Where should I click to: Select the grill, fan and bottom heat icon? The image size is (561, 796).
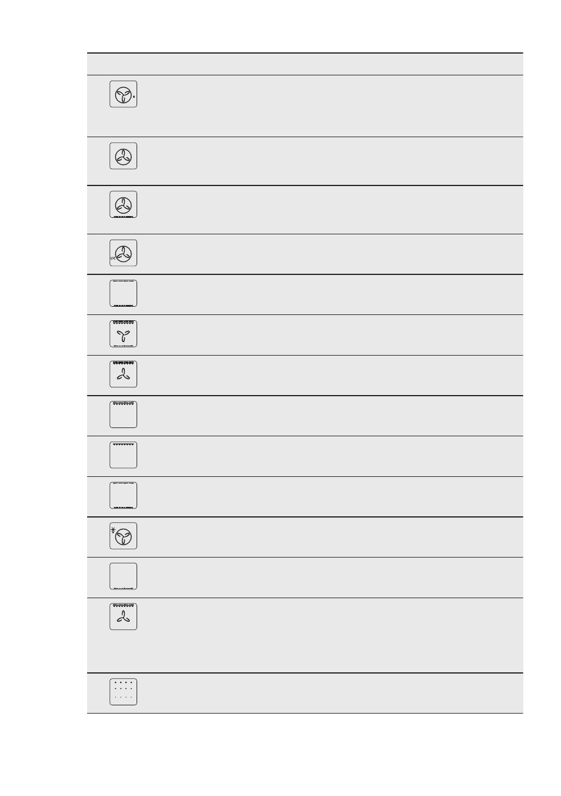point(123,334)
